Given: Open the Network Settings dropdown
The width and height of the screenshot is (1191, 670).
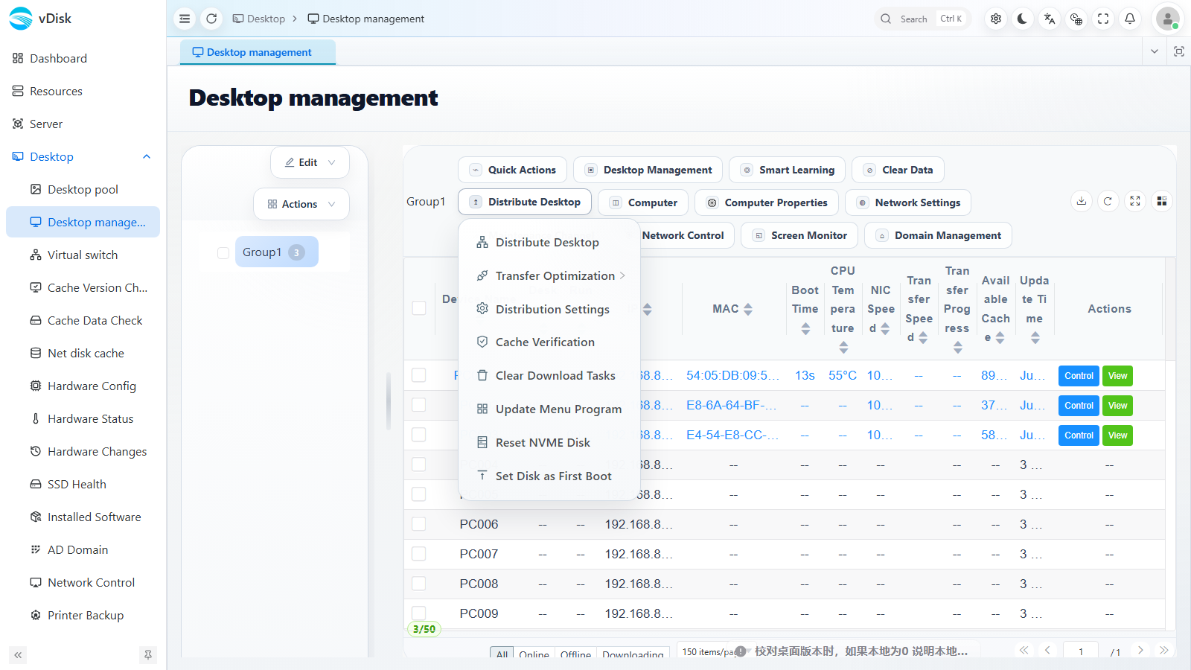Looking at the screenshot, I should pyautogui.click(x=908, y=202).
